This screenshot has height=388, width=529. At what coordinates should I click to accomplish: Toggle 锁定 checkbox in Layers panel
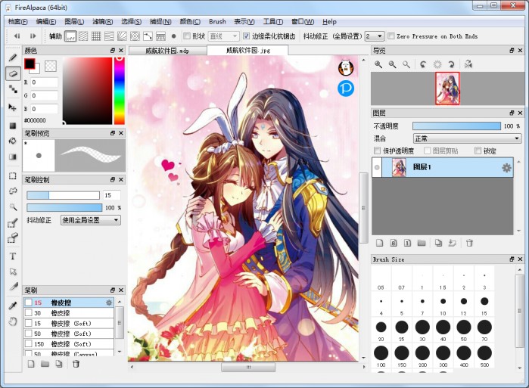click(x=478, y=151)
